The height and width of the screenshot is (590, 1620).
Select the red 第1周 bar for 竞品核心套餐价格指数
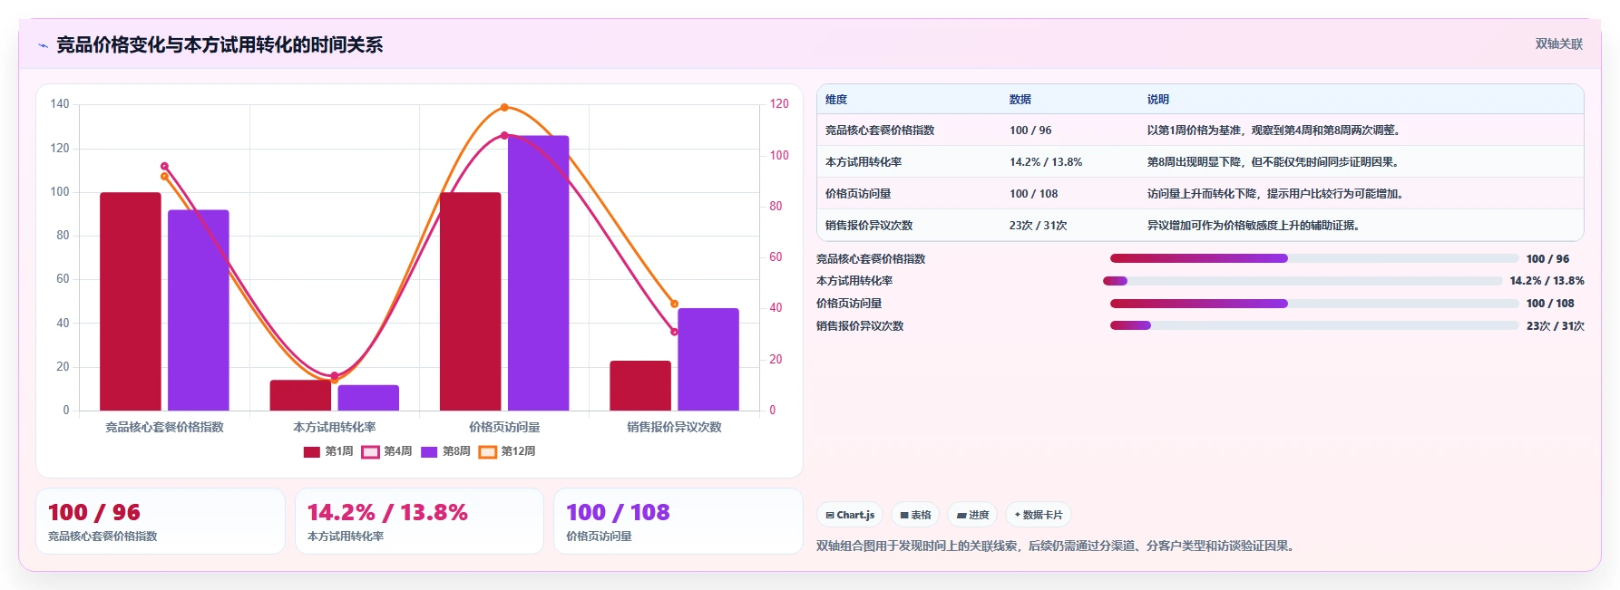131,301
